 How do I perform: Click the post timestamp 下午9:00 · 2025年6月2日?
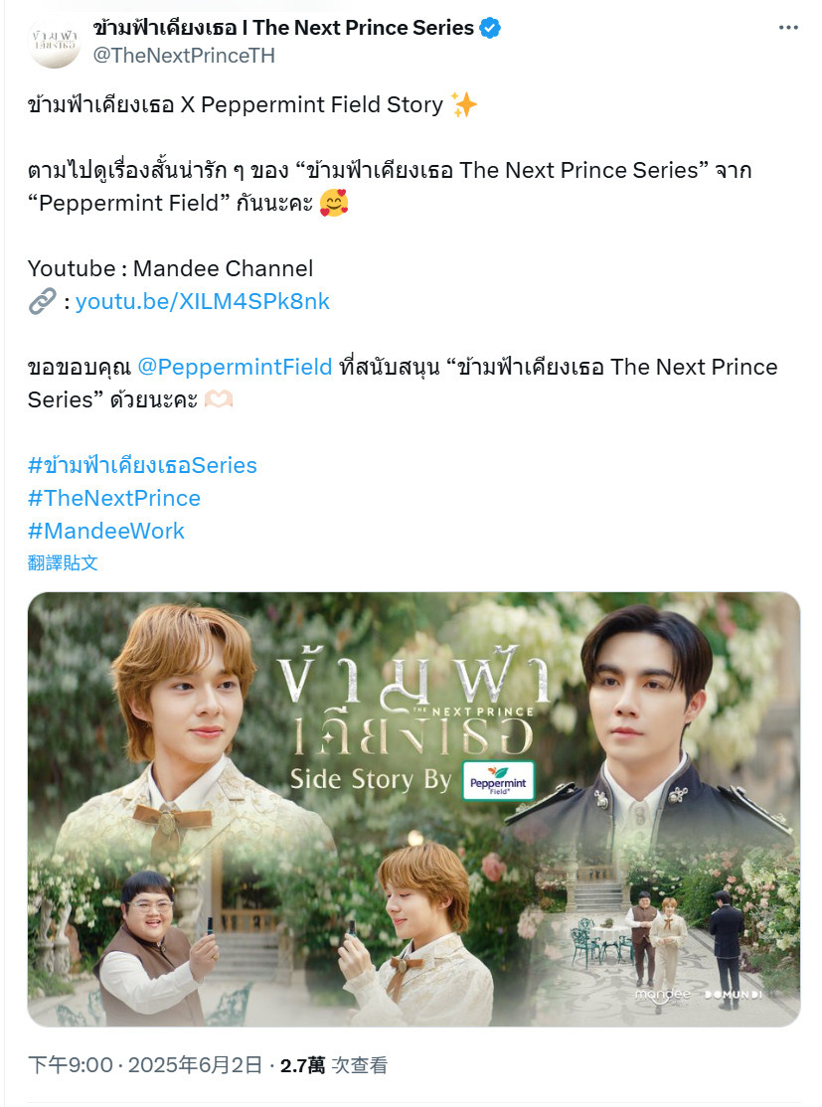[145, 1065]
